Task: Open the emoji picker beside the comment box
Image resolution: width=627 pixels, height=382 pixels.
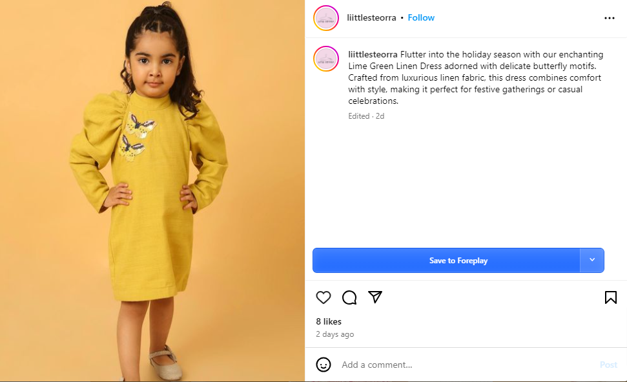Action: pyautogui.click(x=324, y=365)
